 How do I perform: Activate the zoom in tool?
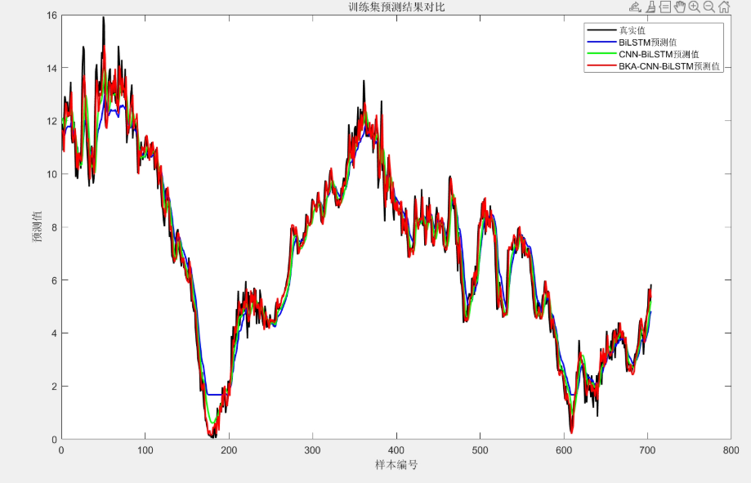point(695,7)
